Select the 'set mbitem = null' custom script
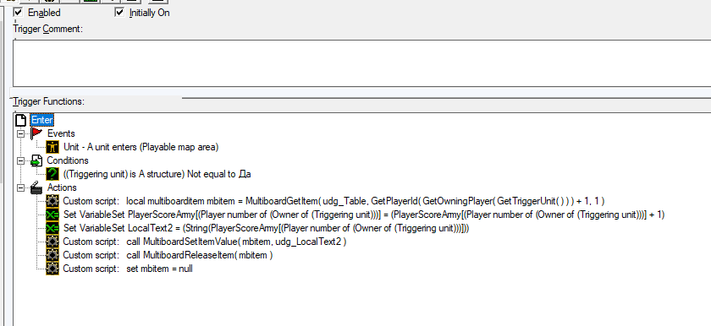Screen dimensions: 711x326 pos(128,269)
